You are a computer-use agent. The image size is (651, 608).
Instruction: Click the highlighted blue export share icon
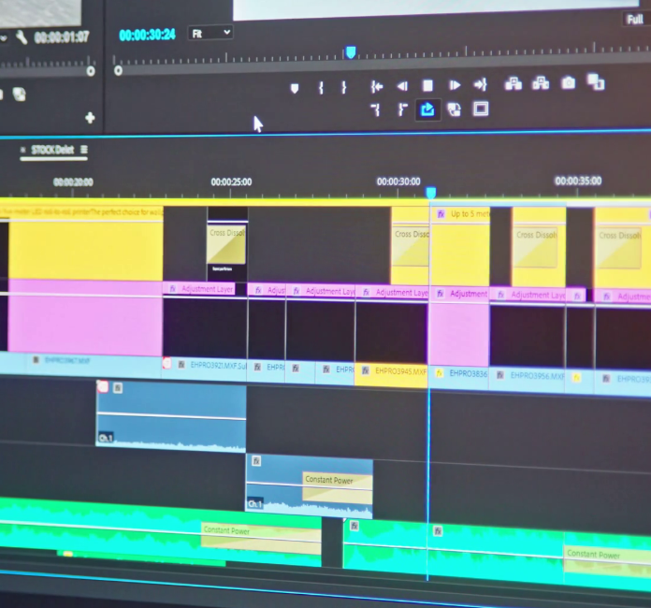[x=427, y=109]
